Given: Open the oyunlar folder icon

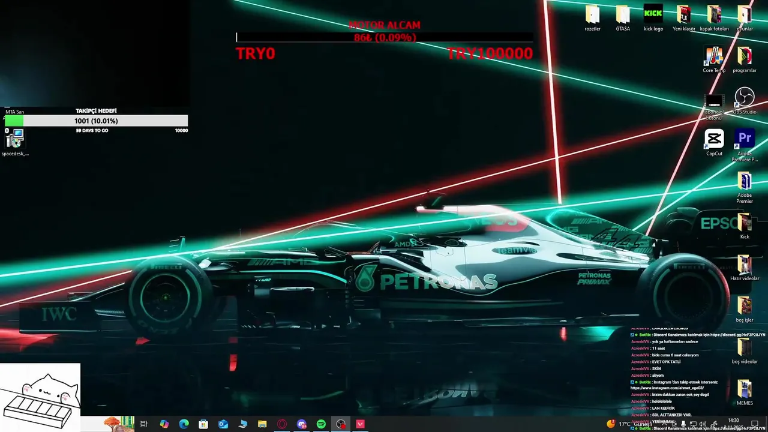Looking at the screenshot, I should 745,18.
